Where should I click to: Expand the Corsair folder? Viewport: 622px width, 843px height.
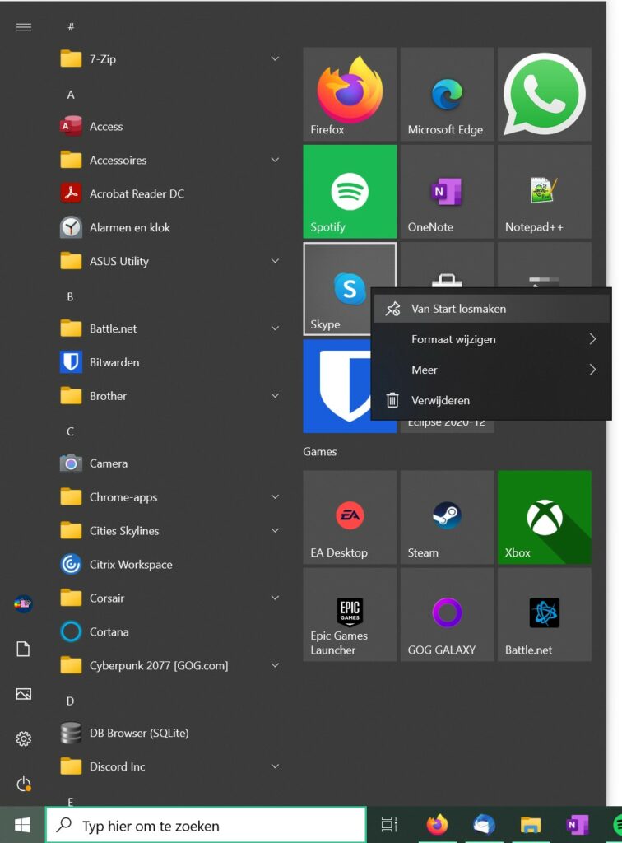pyautogui.click(x=171, y=598)
